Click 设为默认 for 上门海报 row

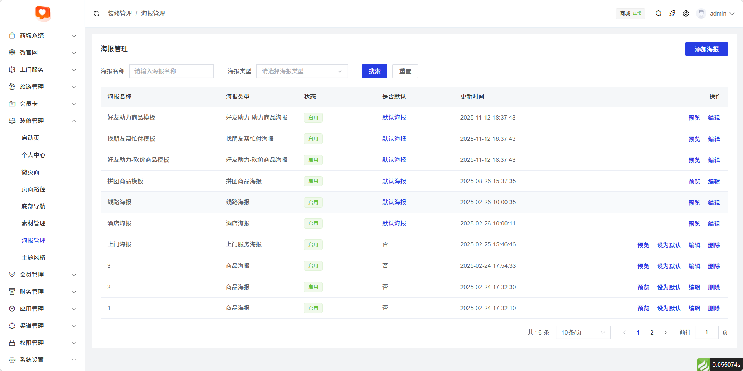click(668, 245)
